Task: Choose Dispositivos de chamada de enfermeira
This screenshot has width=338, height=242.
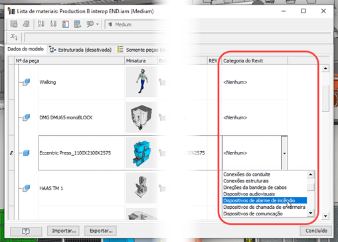Action: pyautogui.click(x=265, y=207)
